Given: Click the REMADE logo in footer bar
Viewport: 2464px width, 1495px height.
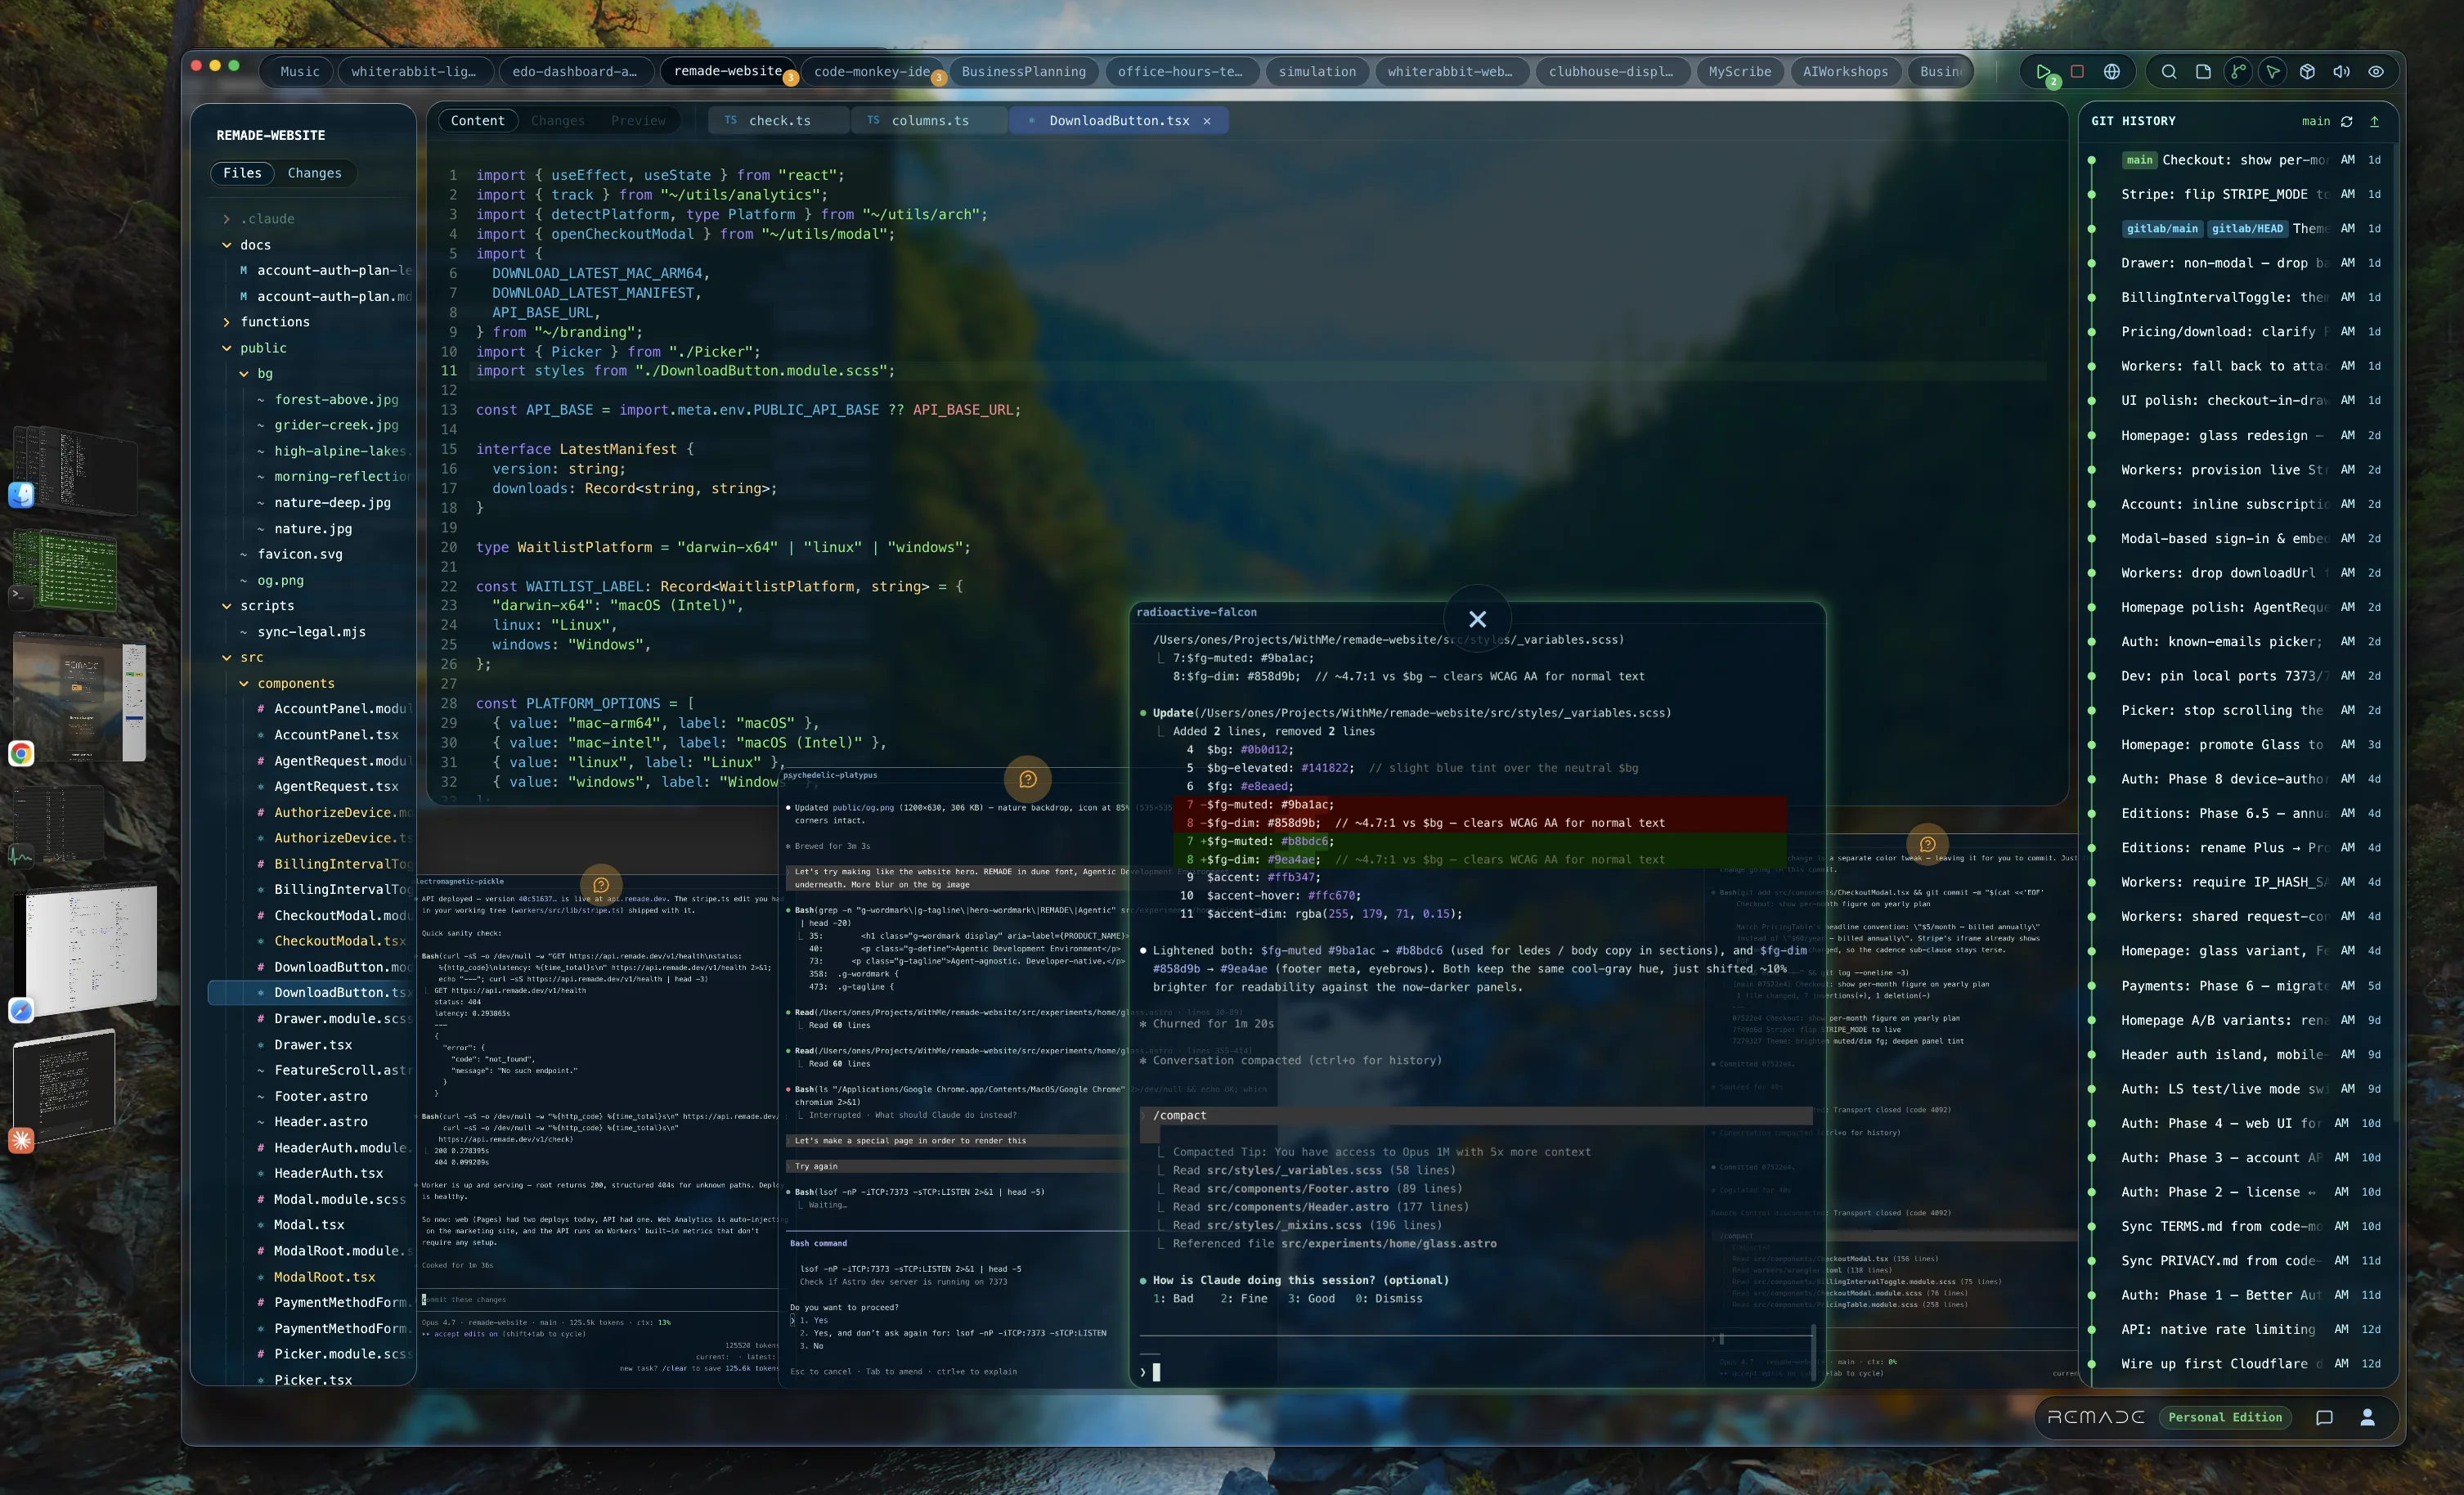Looking at the screenshot, I should pyautogui.click(x=2096, y=1417).
